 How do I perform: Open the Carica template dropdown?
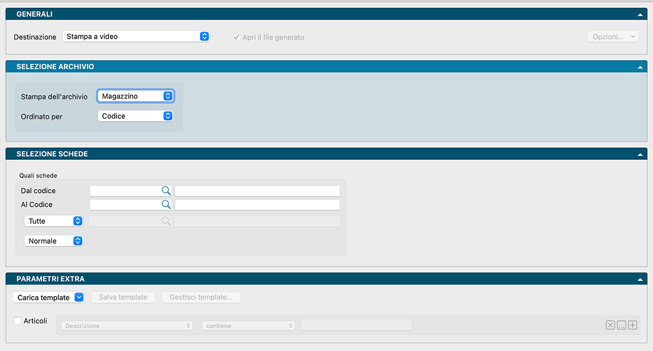pyautogui.click(x=48, y=297)
